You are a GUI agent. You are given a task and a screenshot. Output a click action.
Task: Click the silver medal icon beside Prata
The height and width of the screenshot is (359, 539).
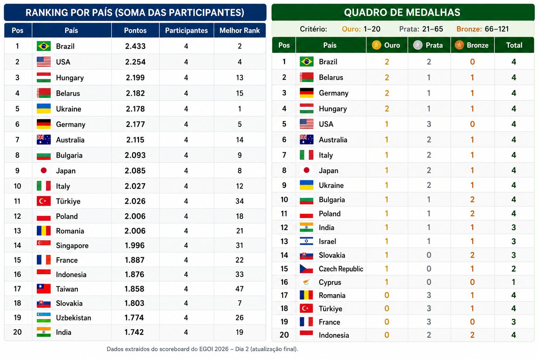click(418, 45)
